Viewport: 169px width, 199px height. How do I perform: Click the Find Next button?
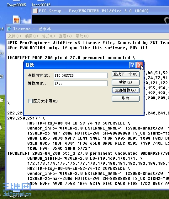click(x=126, y=75)
